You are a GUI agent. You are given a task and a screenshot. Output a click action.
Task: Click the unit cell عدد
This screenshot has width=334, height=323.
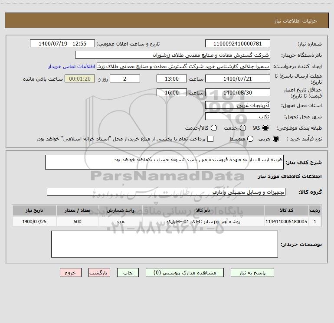(x=120, y=222)
